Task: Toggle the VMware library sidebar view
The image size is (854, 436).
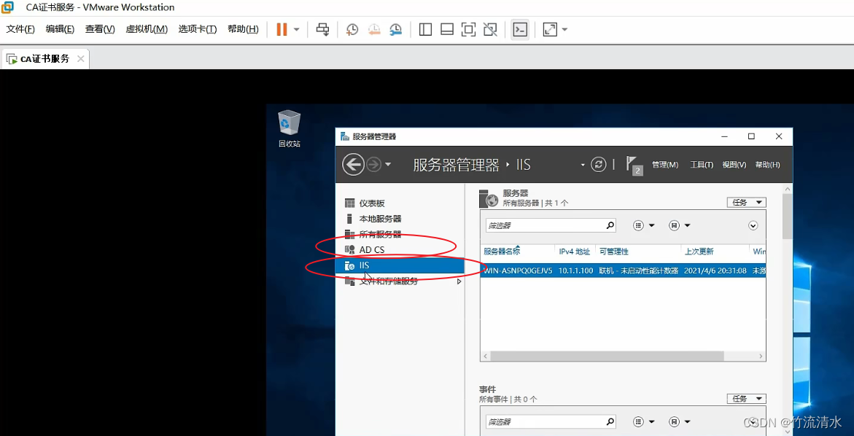Action: (425, 29)
